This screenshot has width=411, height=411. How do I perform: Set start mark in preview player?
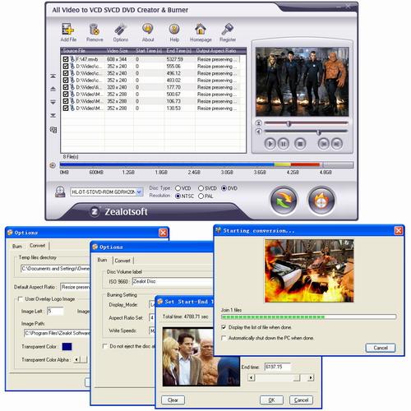(x=323, y=144)
